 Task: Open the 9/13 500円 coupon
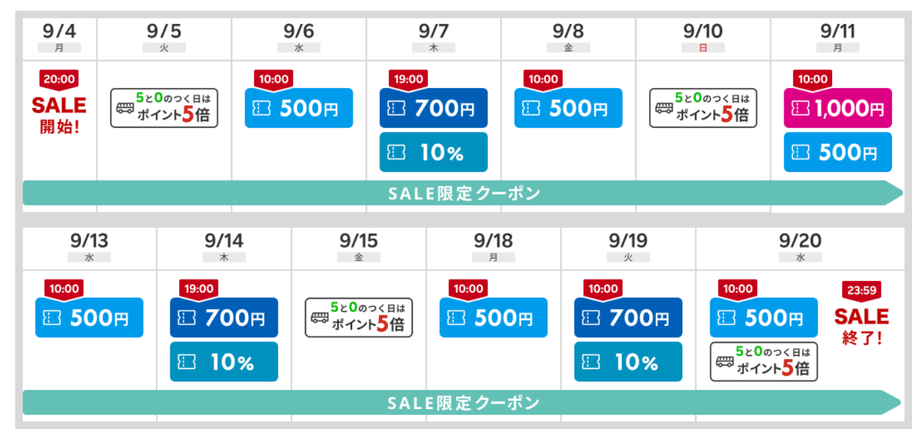[89, 318]
